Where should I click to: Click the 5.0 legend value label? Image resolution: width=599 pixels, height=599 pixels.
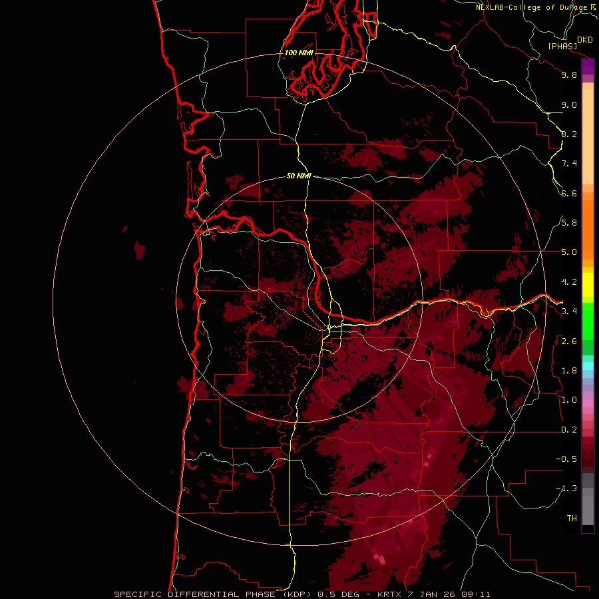569,252
